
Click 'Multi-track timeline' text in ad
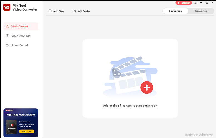[x=26, y=124]
